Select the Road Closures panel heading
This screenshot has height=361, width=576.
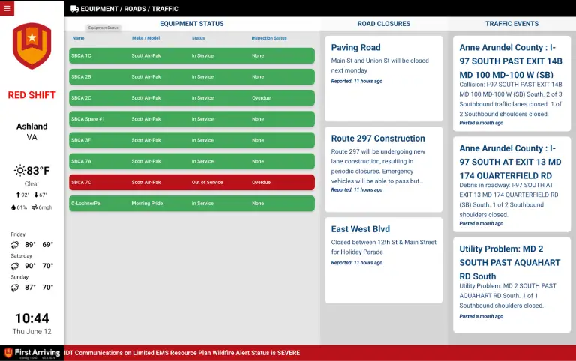pos(383,24)
